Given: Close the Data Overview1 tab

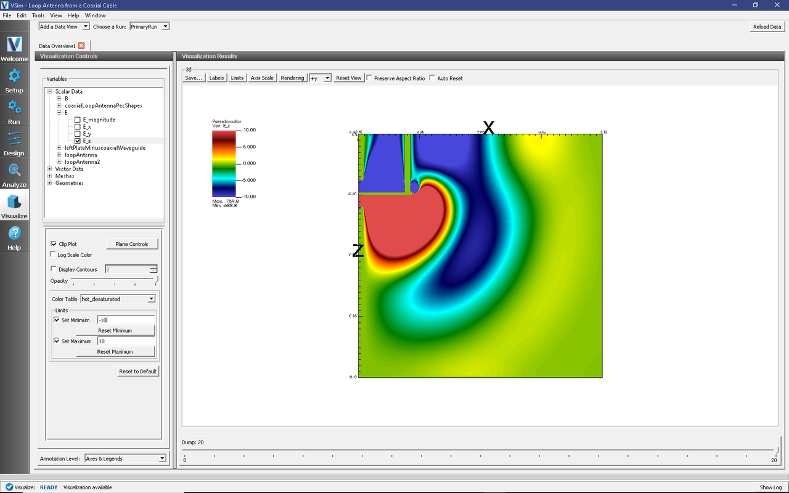Looking at the screenshot, I should click(81, 46).
